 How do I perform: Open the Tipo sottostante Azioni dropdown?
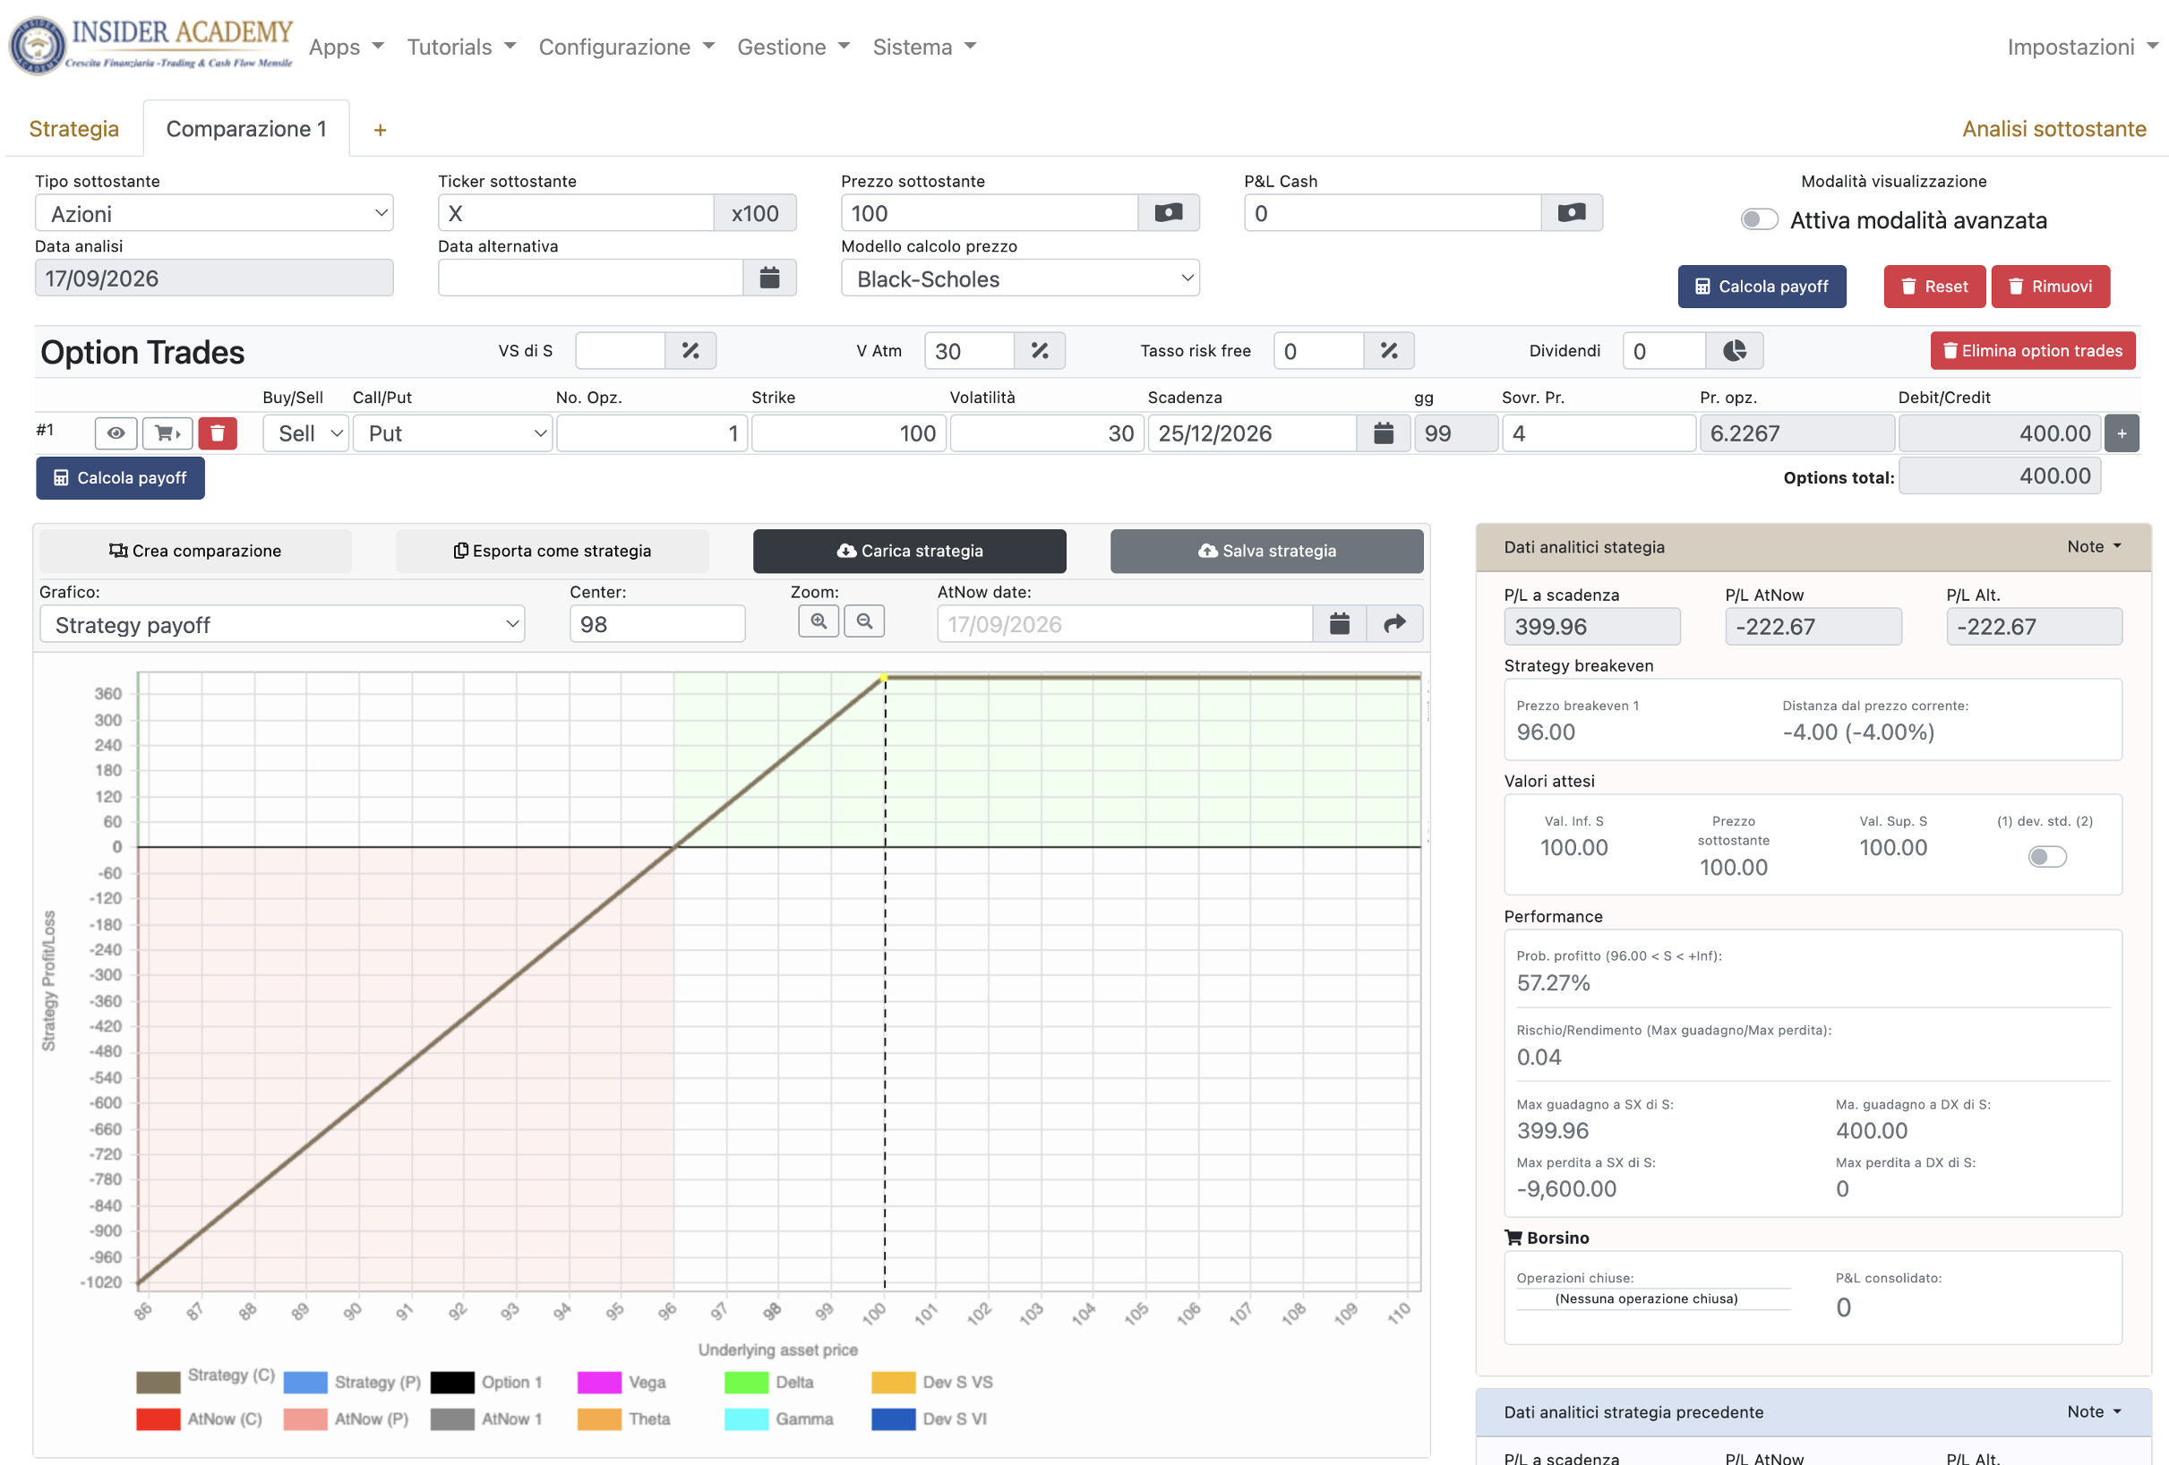(x=214, y=214)
